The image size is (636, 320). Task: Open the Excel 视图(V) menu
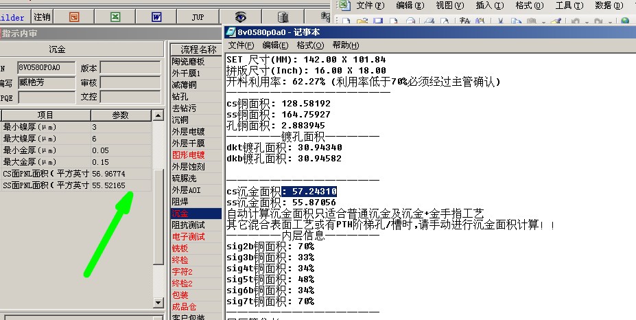(449, 5)
